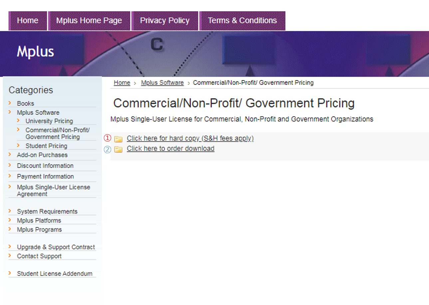Image resolution: width=429 pixels, height=305 pixels.
Task: Click the folder icon beside order download link
Action: coord(118,150)
